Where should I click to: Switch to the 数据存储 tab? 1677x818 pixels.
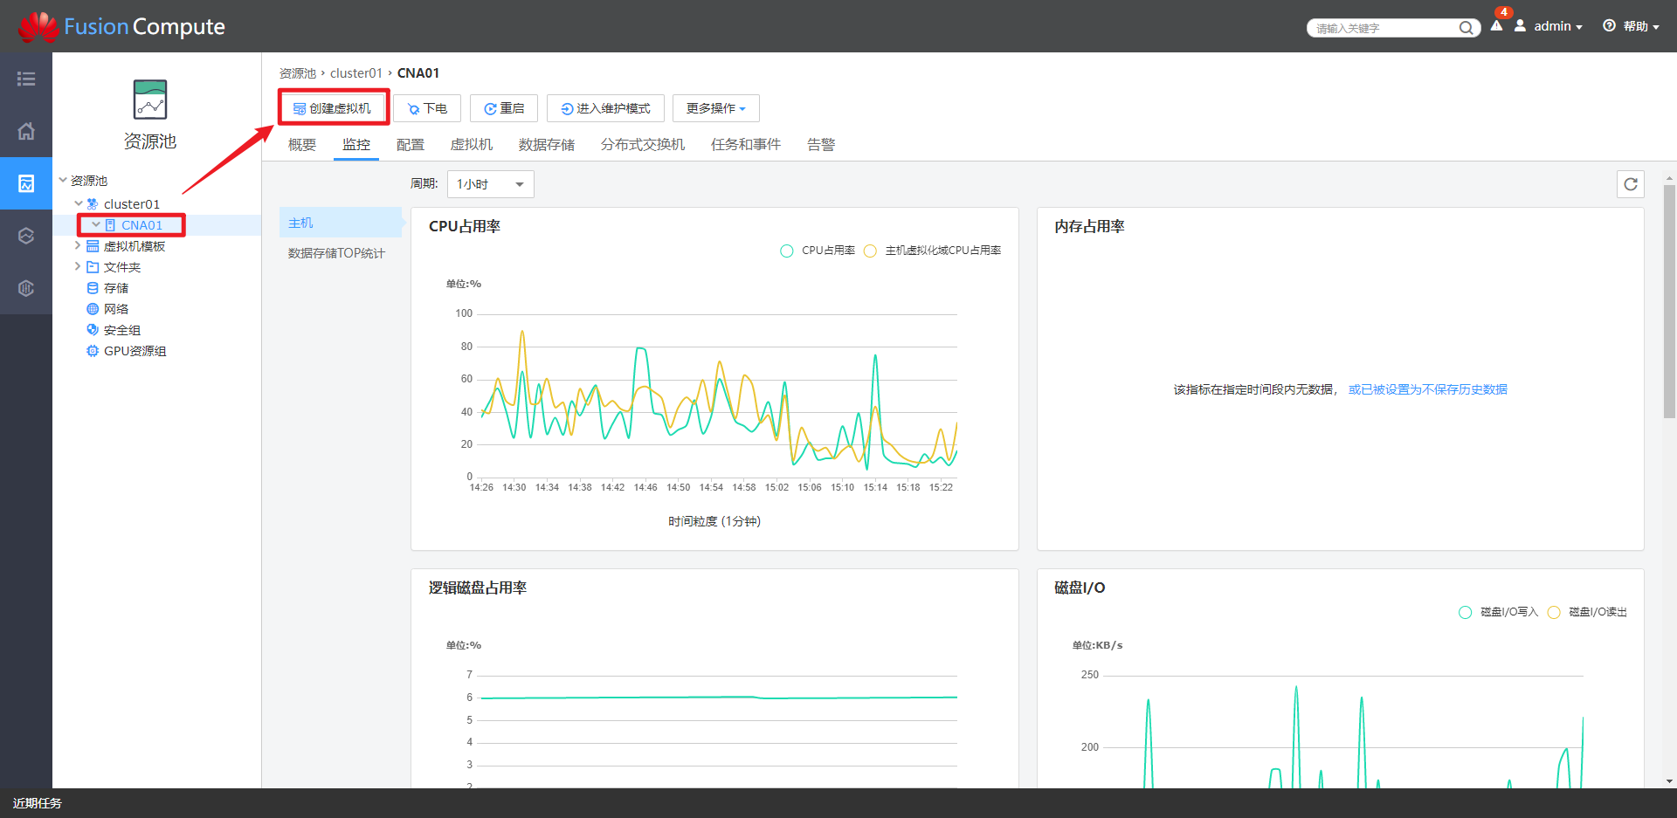pos(547,145)
